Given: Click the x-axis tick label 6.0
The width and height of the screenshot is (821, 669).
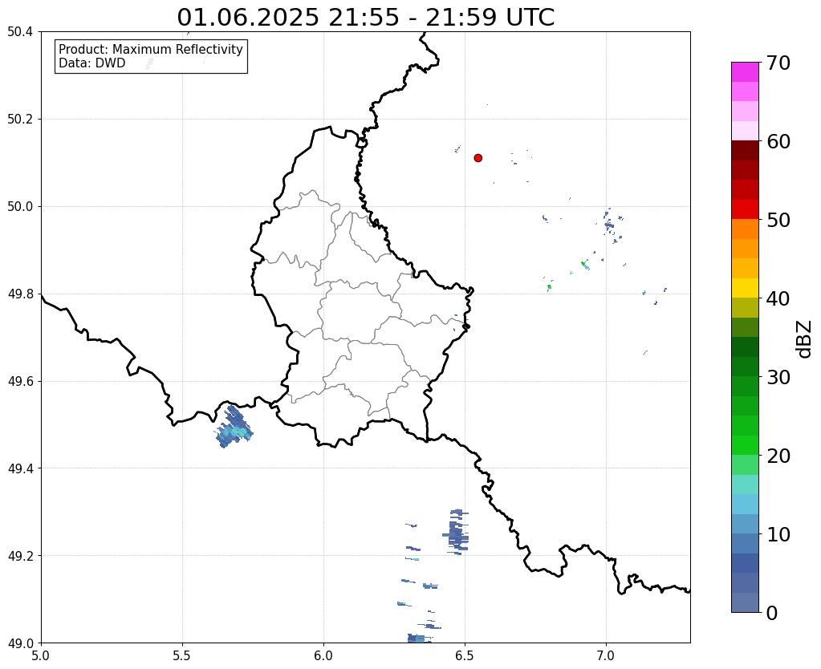Looking at the screenshot, I should coord(323,656).
